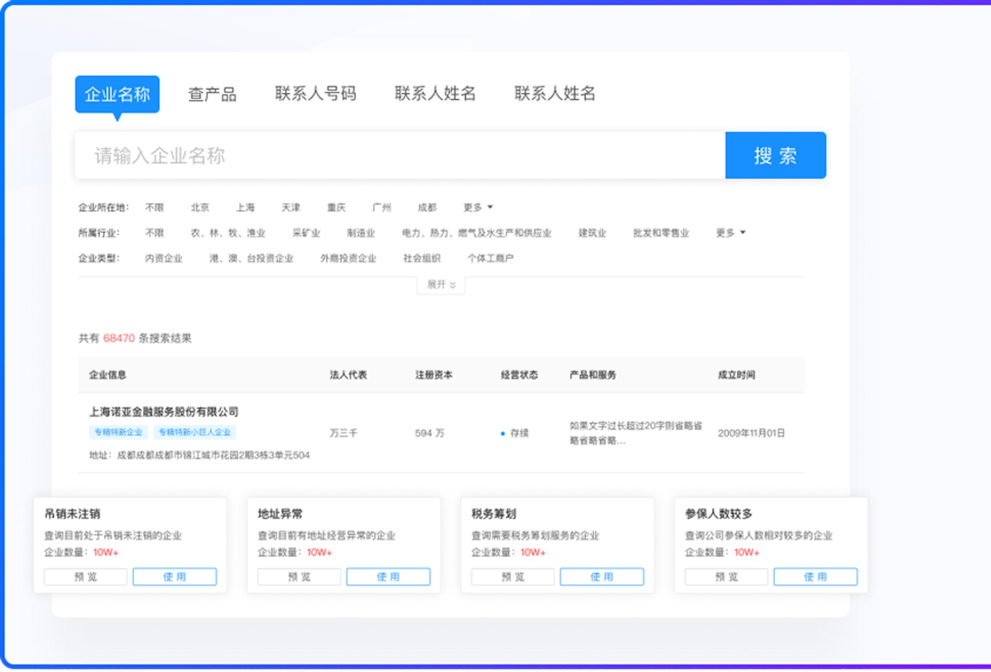Click the 专精特新企业 tag
Image resolution: width=991 pixels, height=672 pixels.
[118, 432]
